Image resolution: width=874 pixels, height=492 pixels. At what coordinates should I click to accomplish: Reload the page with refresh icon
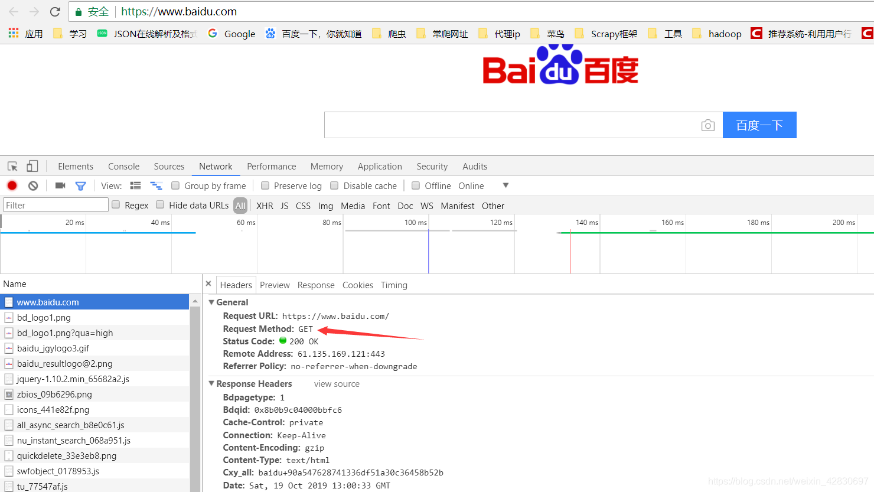click(x=55, y=12)
